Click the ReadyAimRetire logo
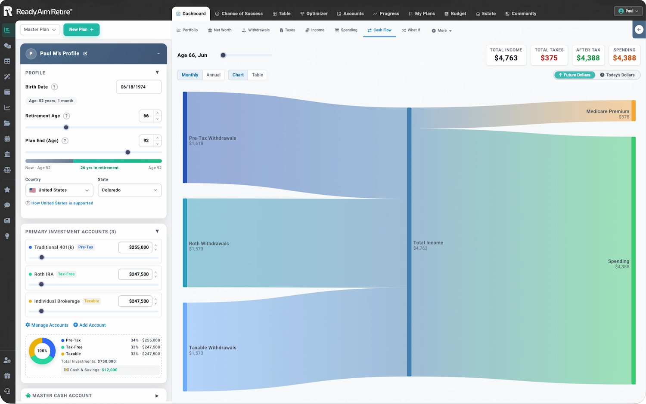This screenshot has width=646, height=404. (x=38, y=12)
